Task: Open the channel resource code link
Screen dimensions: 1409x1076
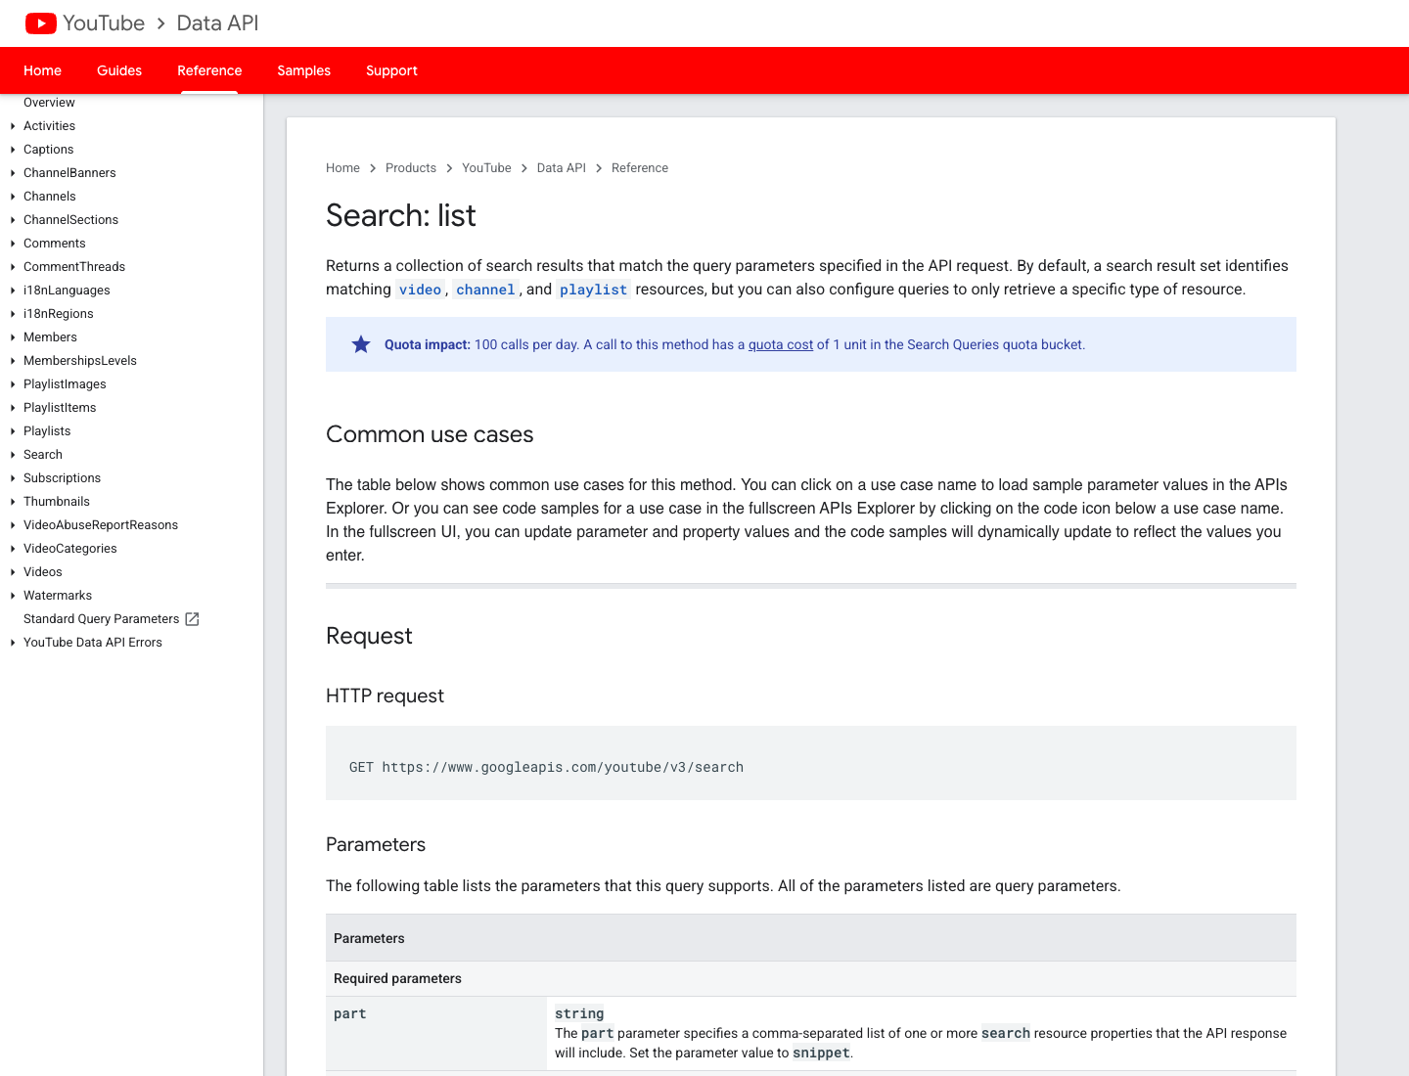Action: 485,290
